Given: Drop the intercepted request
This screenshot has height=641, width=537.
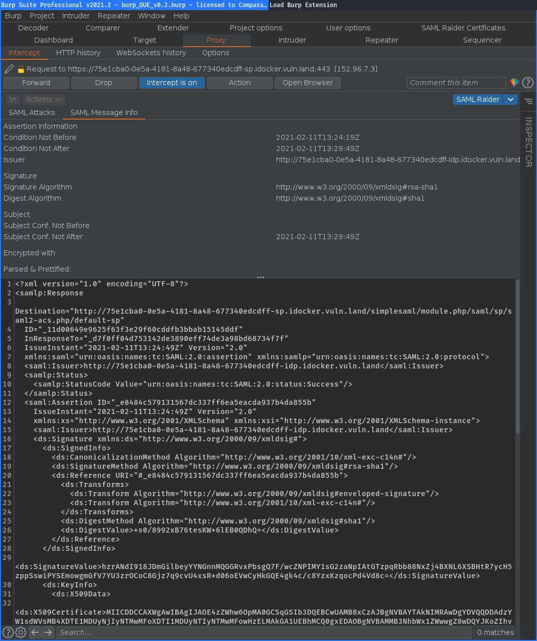Looking at the screenshot, I should [x=104, y=83].
